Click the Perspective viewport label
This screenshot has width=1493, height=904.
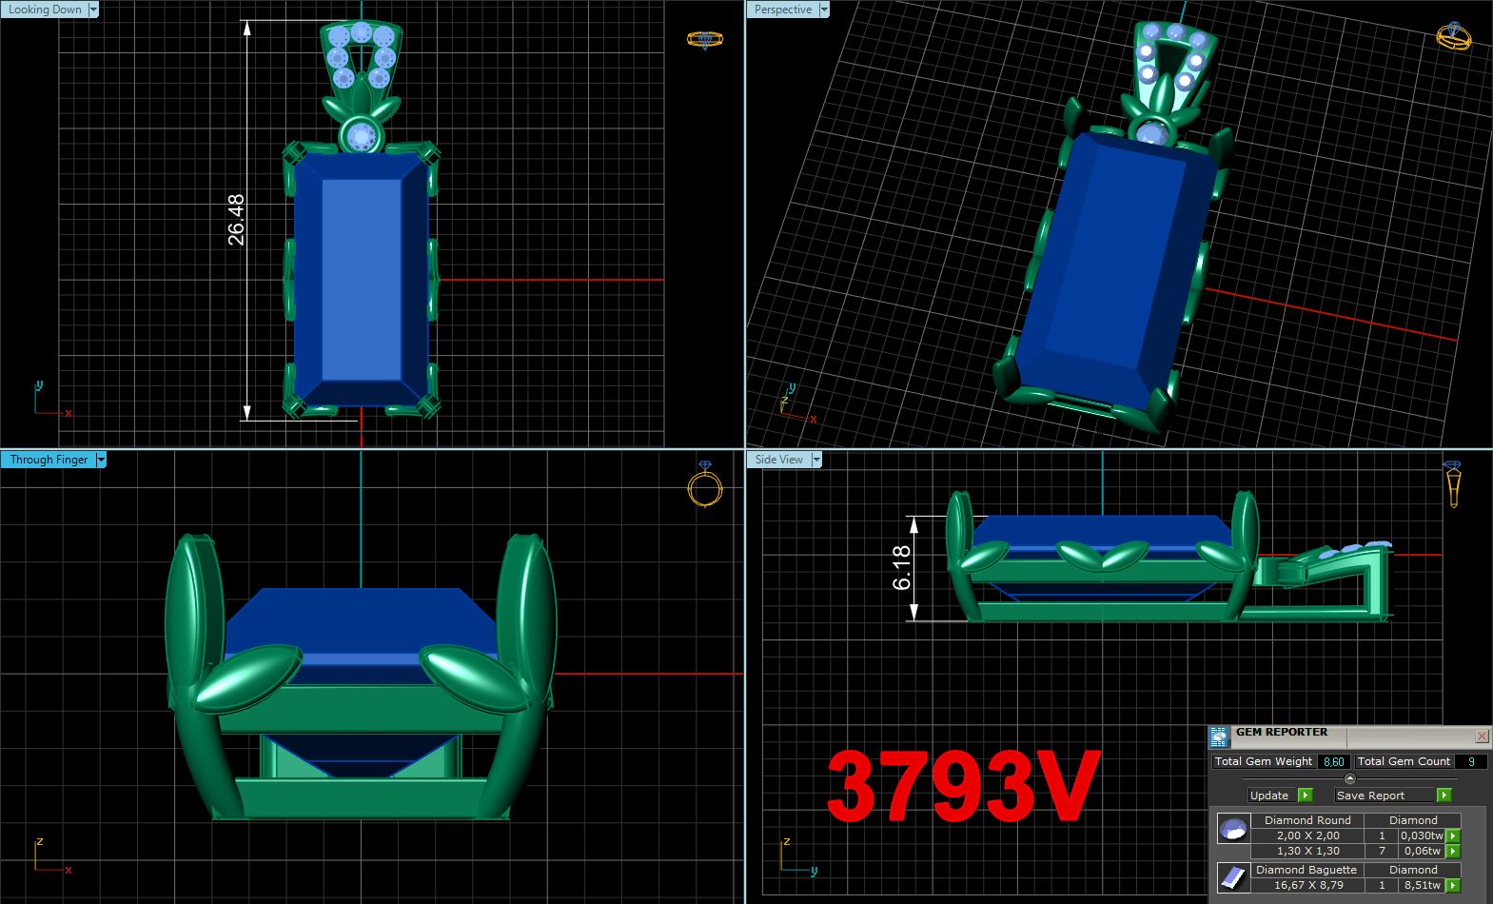pyautogui.click(x=783, y=10)
